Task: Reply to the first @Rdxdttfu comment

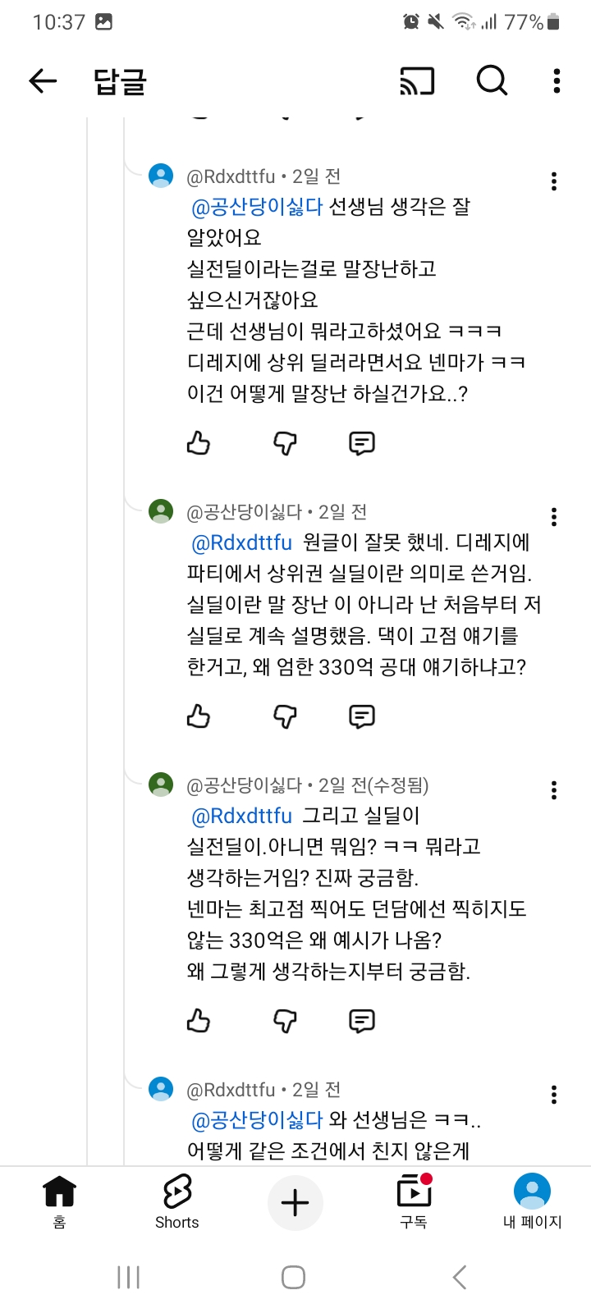Action: (362, 443)
